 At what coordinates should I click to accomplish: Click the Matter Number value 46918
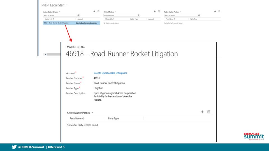point(97,78)
